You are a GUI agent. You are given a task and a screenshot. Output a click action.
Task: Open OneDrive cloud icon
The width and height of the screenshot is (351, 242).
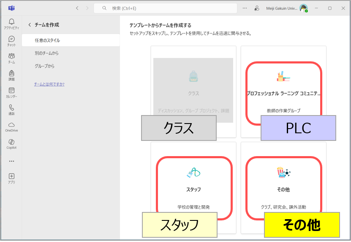point(11,126)
